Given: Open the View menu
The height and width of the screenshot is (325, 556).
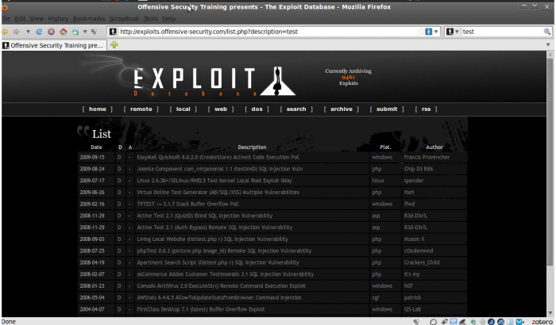Looking at the screenshot, I should (x=37, y=18).
